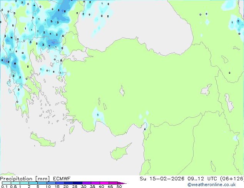The height and width of the screenshot is (188, 244).
Task: Click the legend label '30'
Action: tap(84, 186)
